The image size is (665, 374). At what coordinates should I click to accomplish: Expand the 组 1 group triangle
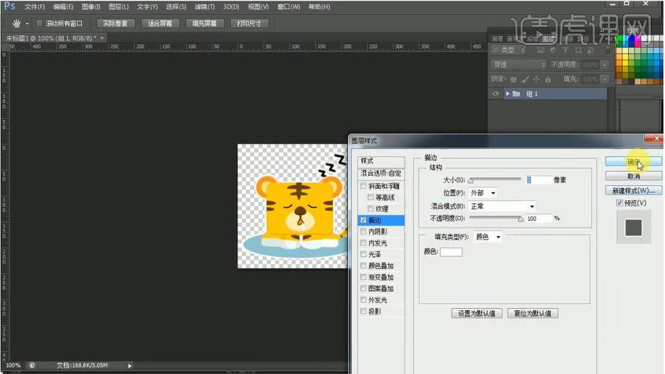[x=507, y=94]
